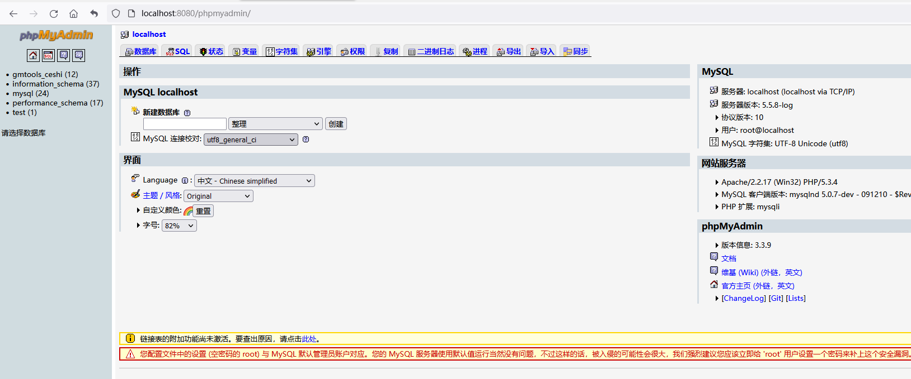911x379 pixels.
Task: Click the wiki icon next to 维基
Action: tap(714, 271)
